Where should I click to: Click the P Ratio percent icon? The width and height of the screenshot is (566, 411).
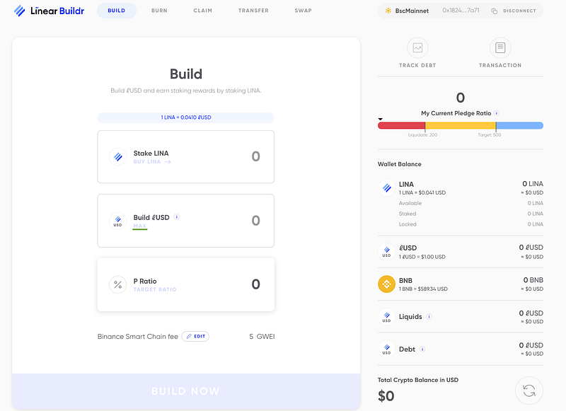(x=117, y=284)
